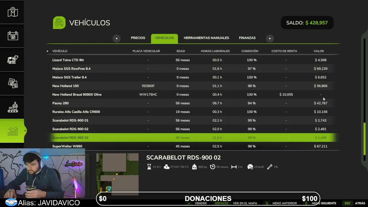
Task: Click the 06.7 h working hours cell
Action: pyautogui.click(x=217, y=103)
